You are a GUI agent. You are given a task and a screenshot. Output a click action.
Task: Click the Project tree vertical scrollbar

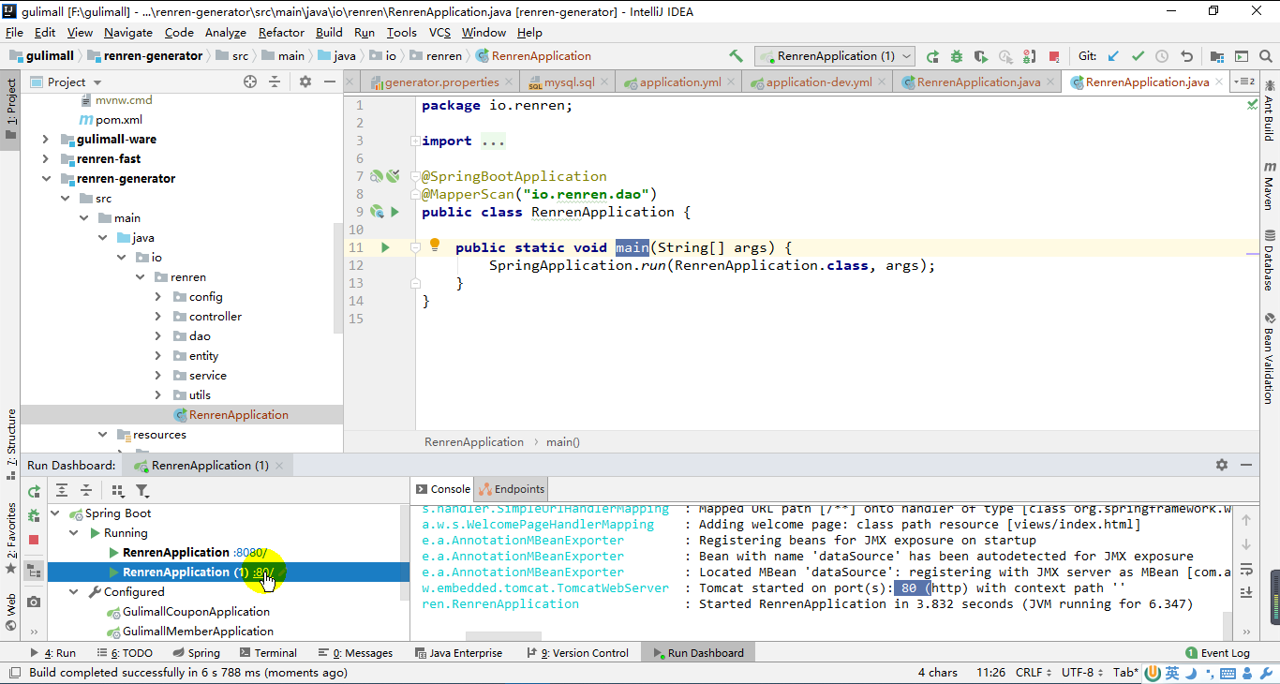[x=338, y=277]
